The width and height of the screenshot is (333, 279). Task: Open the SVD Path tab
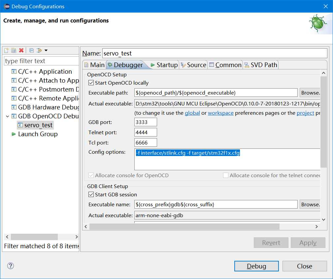[261, 65]
